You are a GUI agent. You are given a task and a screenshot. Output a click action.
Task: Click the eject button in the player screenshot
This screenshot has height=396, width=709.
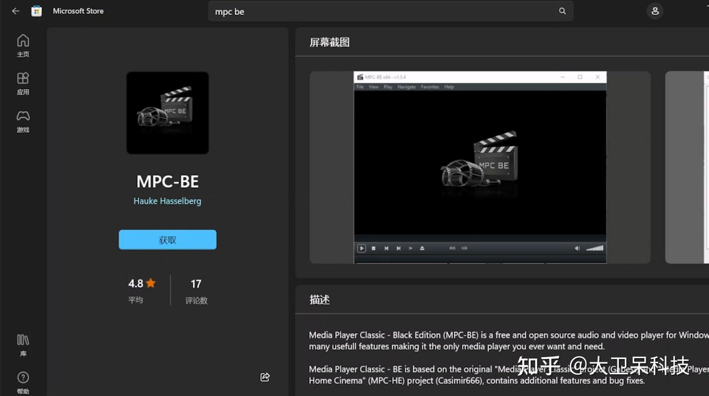[x=422, y=248]
